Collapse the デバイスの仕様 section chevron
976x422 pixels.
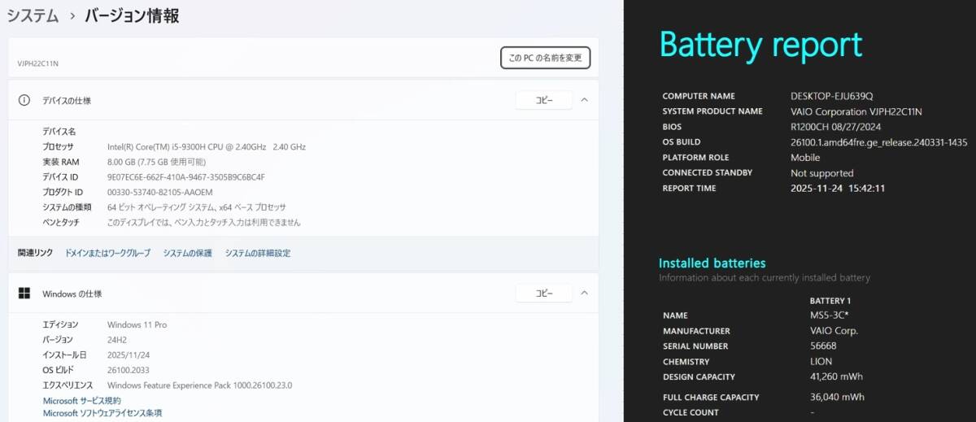click(584, 100)
